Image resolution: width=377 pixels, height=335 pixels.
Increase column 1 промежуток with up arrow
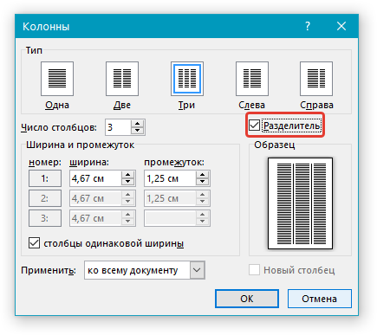202,175
